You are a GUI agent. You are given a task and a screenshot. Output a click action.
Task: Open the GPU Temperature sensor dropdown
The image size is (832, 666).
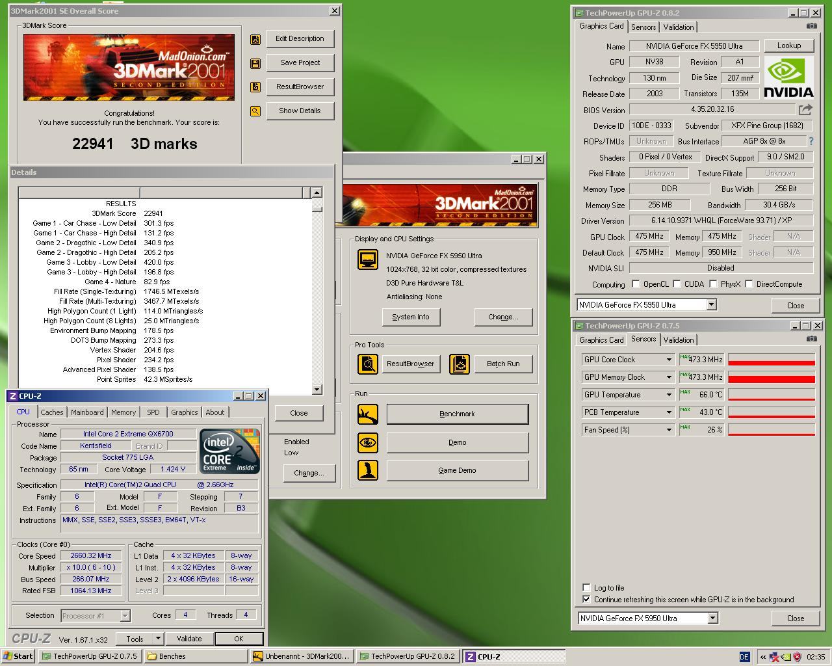[x=669, y=394]
